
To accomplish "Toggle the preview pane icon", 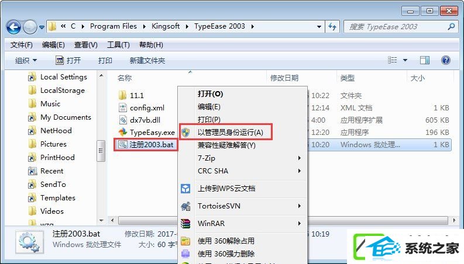I will tap(425, 60).
